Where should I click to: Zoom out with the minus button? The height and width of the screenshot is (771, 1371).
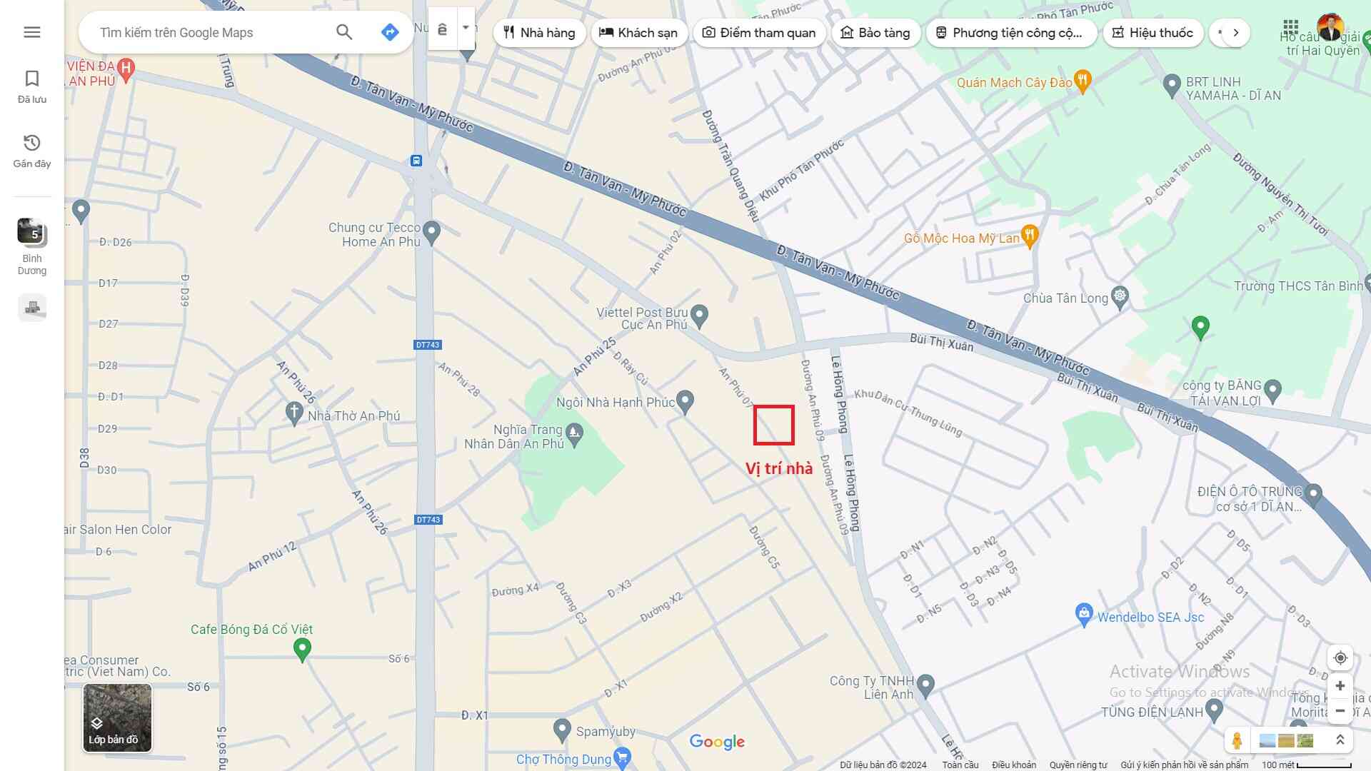pyautogui.click(x=1340, y=711)
